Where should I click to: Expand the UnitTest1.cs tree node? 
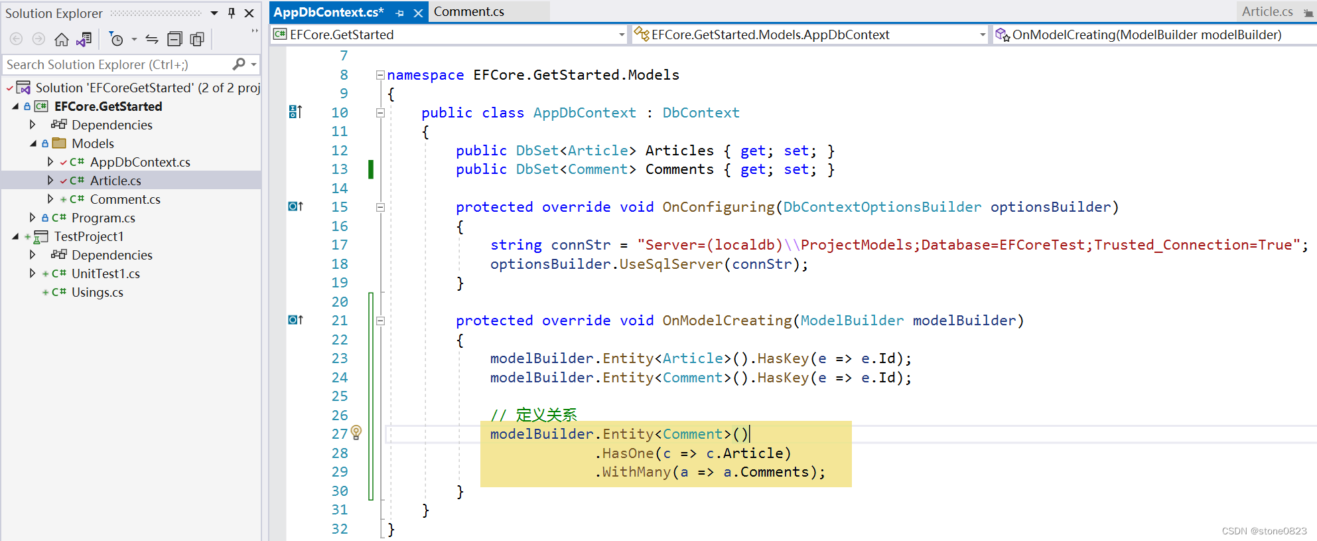pyautogui.click(x=33, y=273)
